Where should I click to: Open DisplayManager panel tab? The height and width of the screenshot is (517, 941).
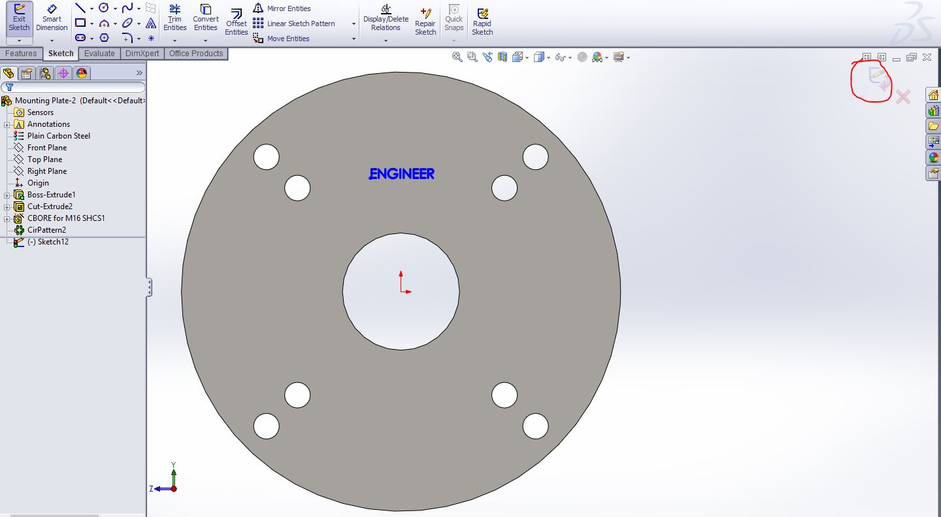pyautogui.click(x=82, y=73)
